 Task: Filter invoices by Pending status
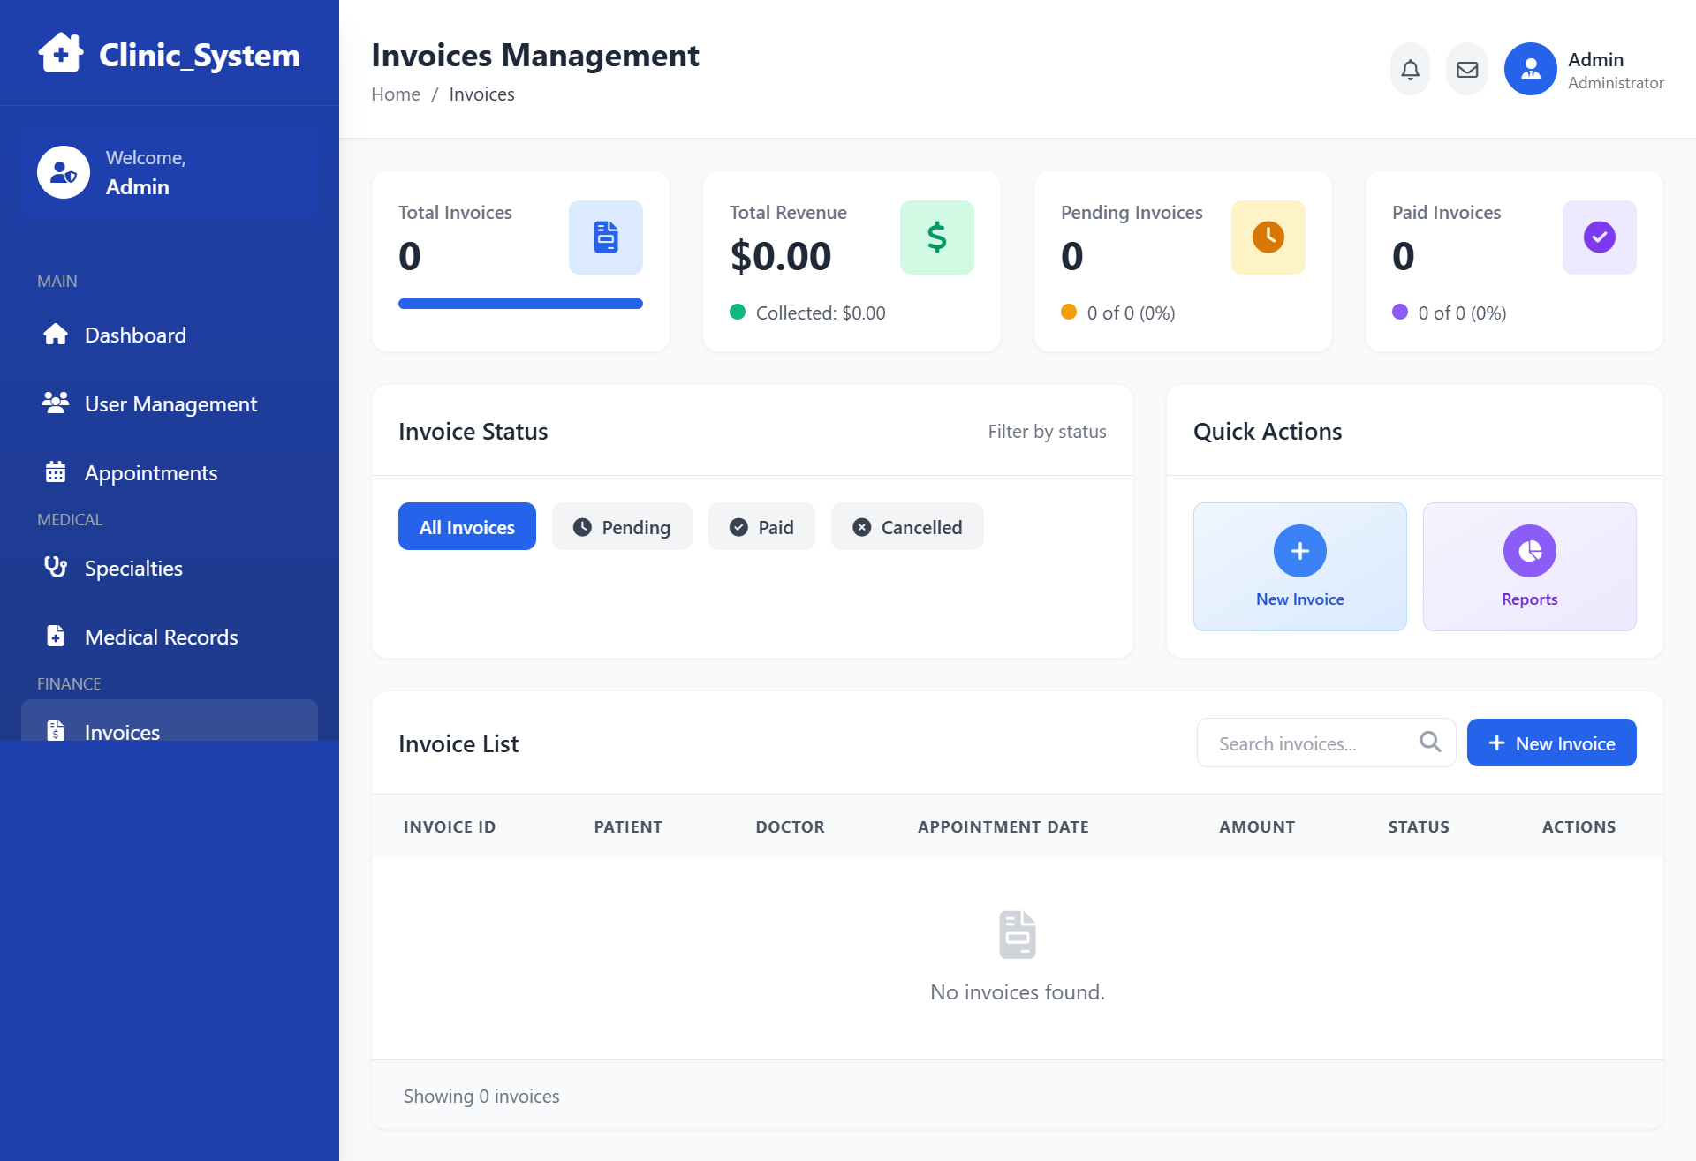coord(622,527)
